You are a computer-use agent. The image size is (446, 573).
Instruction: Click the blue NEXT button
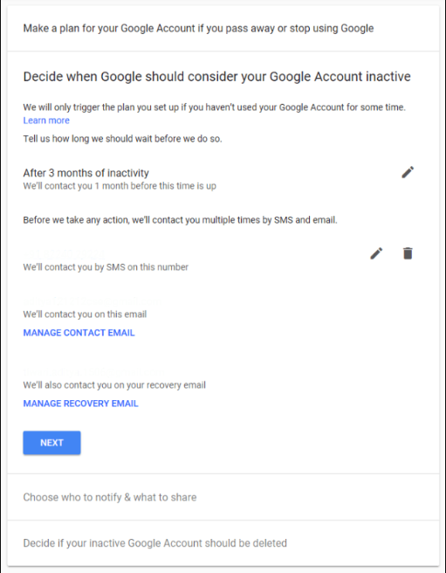point(51,443)
